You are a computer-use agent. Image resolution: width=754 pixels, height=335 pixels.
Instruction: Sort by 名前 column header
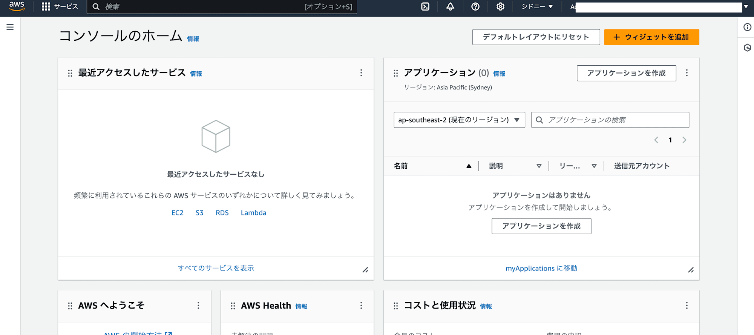[432, 166]
